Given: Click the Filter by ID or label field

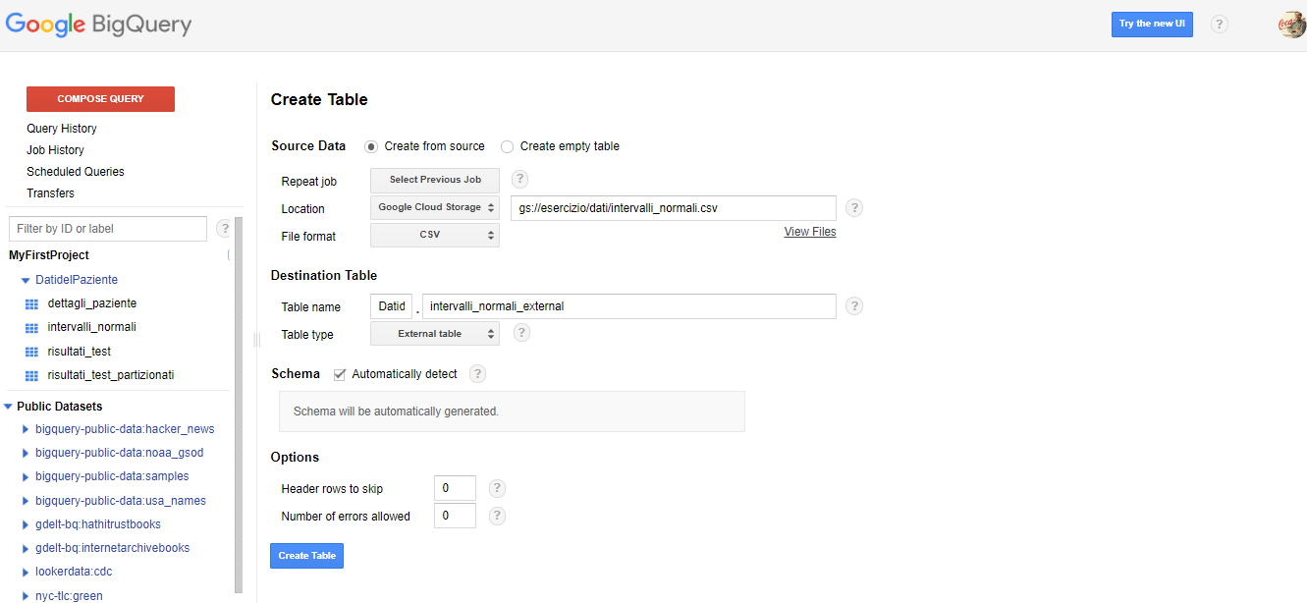Looking at the screenshot, I should [108, 229].
